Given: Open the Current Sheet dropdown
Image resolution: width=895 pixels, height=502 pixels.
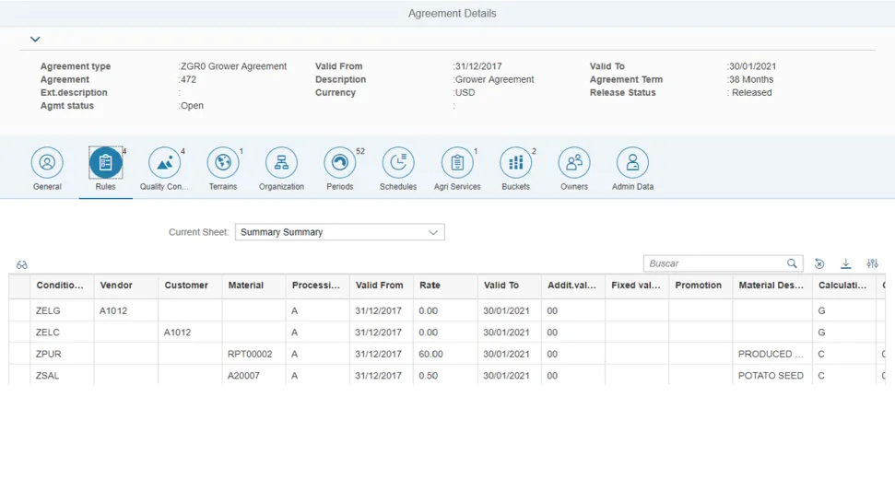Looking at the screenshot, I should 339,232.
